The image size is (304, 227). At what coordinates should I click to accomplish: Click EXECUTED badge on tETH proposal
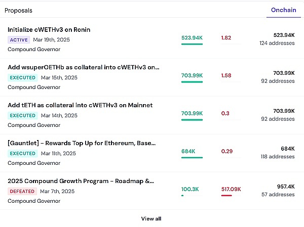coord(23,115)
